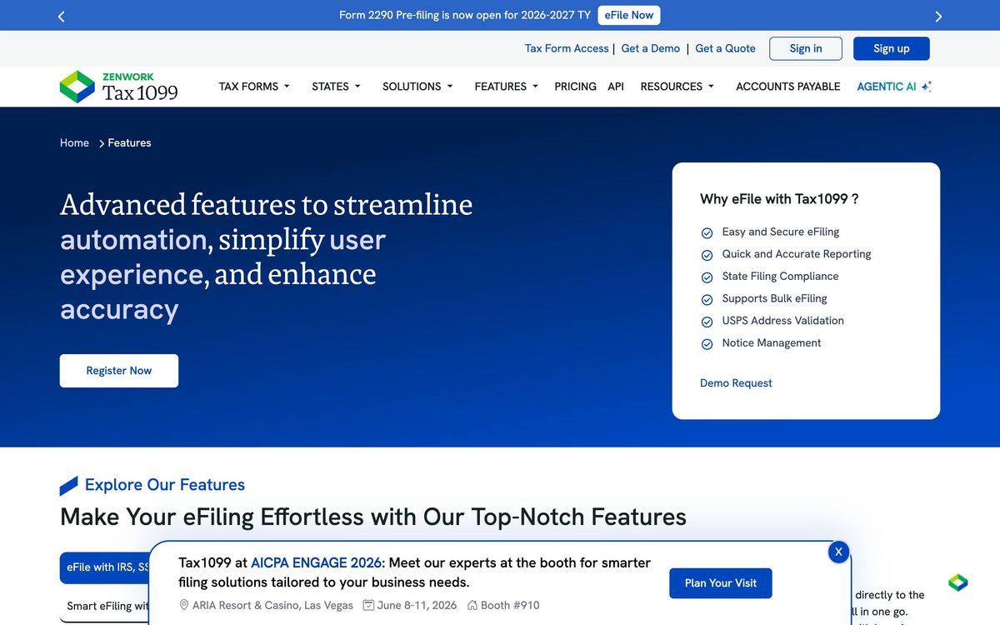Open the SOLUTIONS dropdown menu
The height and width of the screenshot is (625, 1000).
417,86
